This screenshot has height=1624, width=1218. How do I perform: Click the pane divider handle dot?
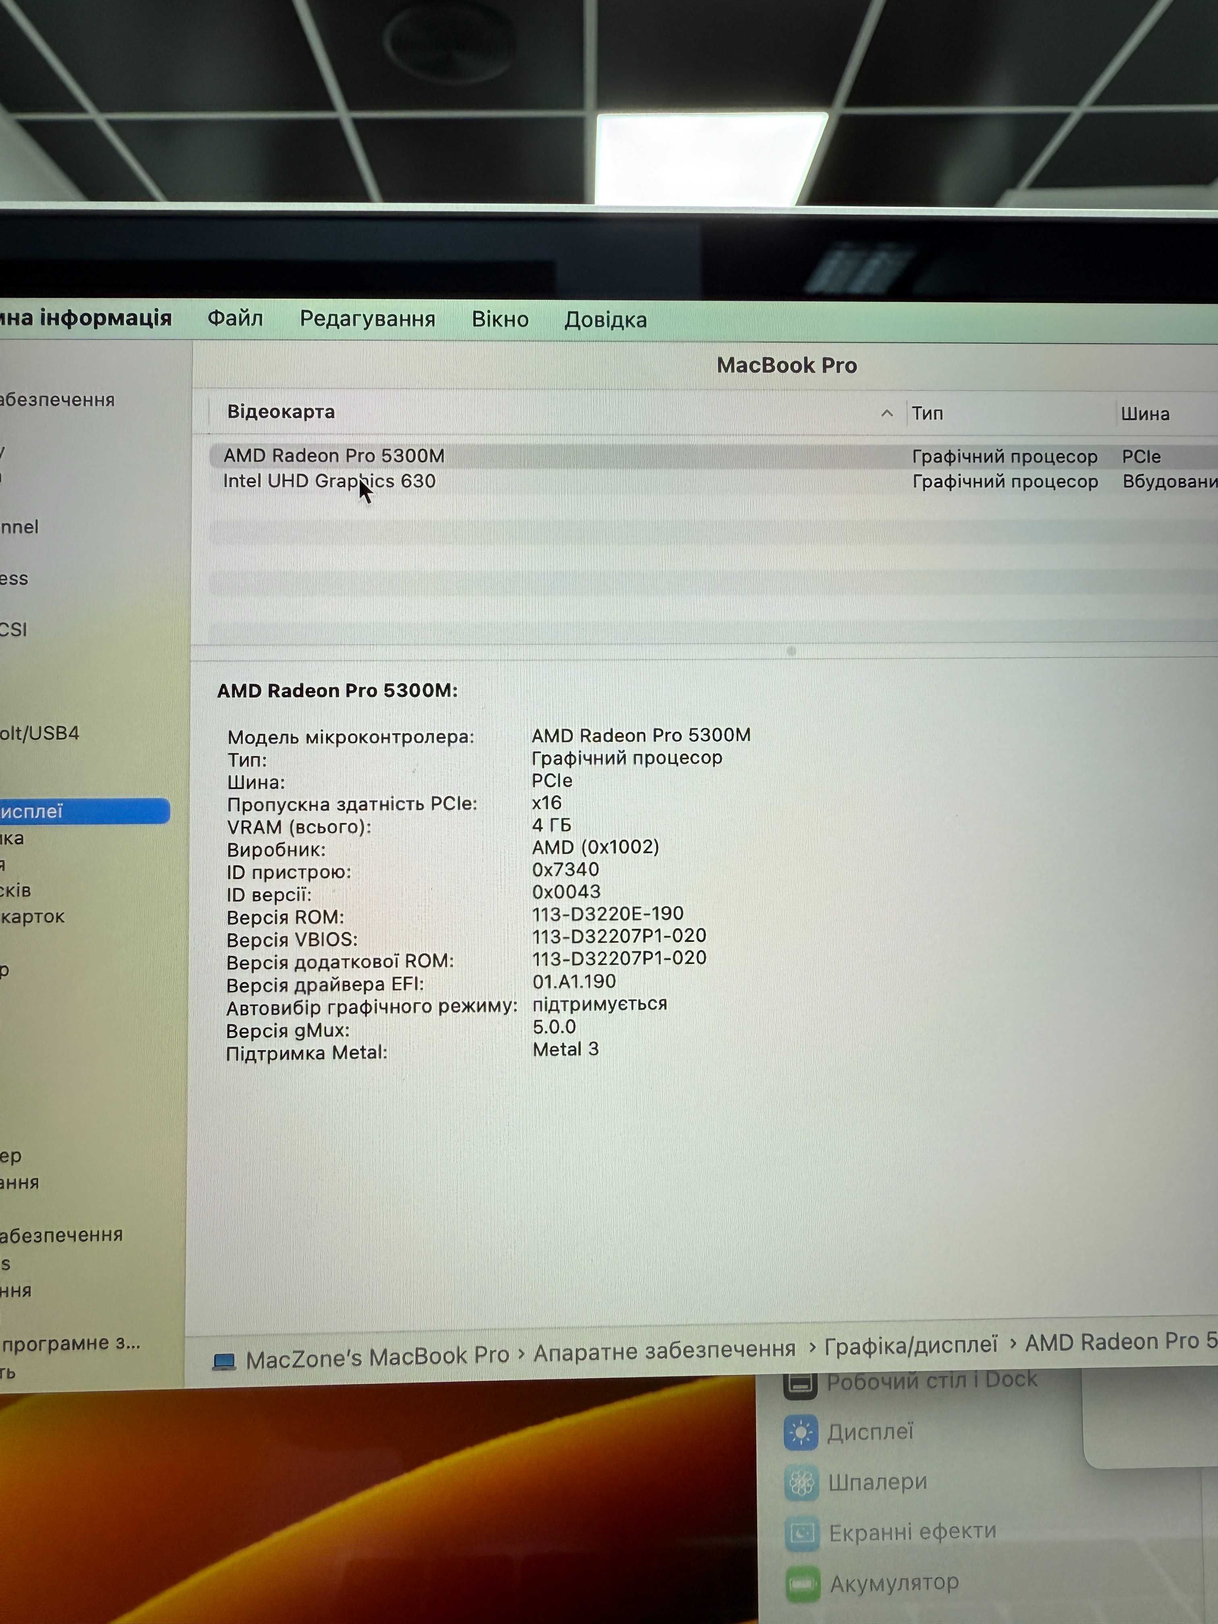pyautogui.click(x=791, y=651)
